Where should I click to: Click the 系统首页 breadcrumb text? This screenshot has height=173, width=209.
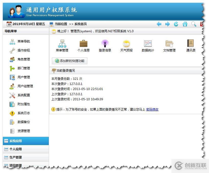point(81,24)
